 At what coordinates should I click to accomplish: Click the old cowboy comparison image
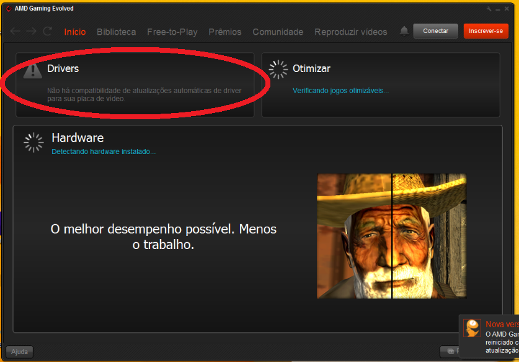point(391,236)
